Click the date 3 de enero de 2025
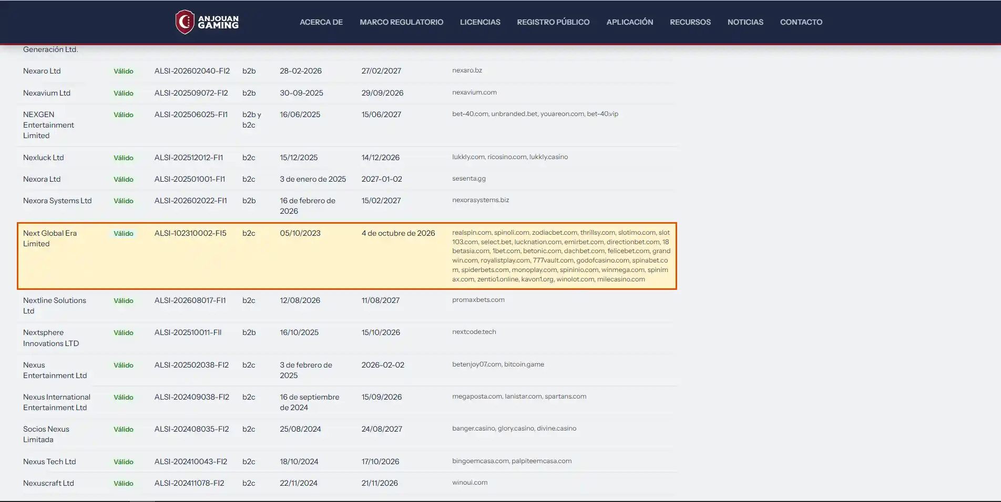1001x502 pixels. [313, 179]
